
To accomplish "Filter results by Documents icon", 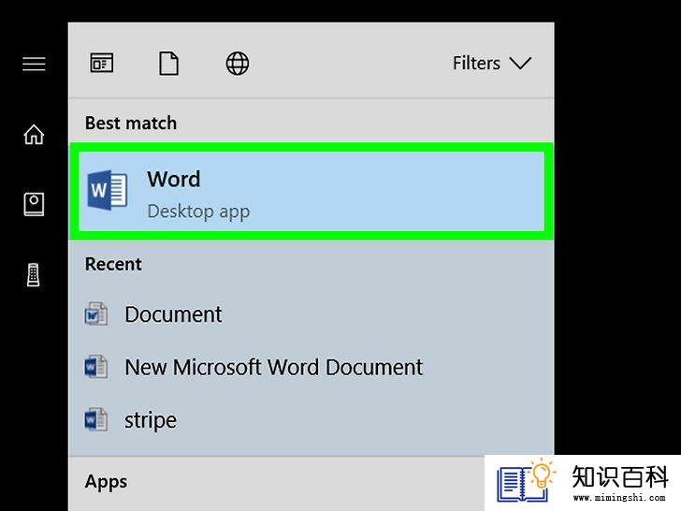I will tap(168, 64).
